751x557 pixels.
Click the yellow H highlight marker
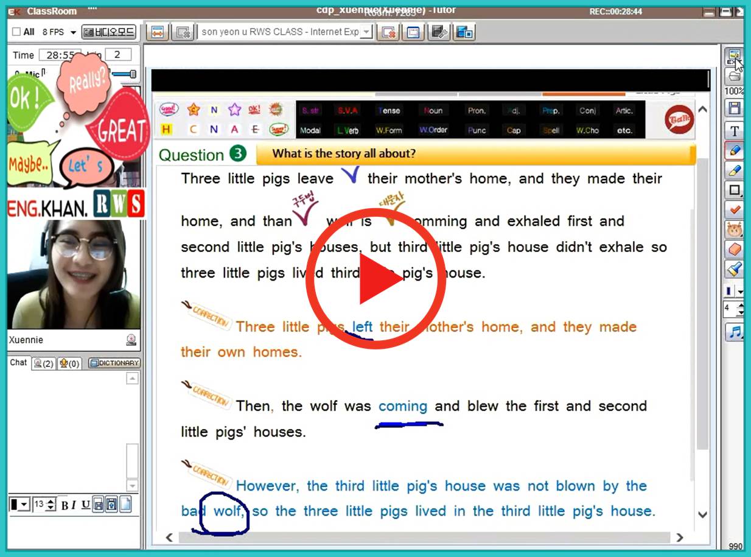click(167, 129)
